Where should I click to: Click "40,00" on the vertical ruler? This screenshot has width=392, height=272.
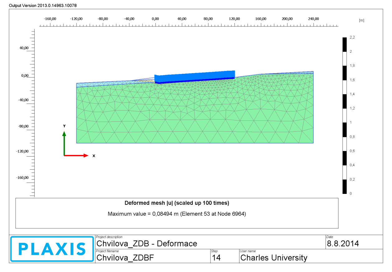pos(24,48)
